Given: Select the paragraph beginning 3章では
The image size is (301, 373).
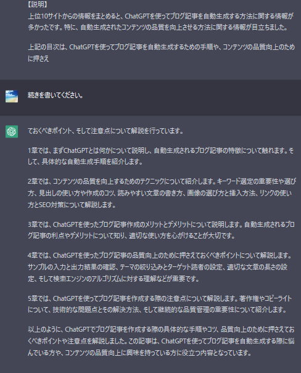Looking at the screenshot, I should point(162,230).
